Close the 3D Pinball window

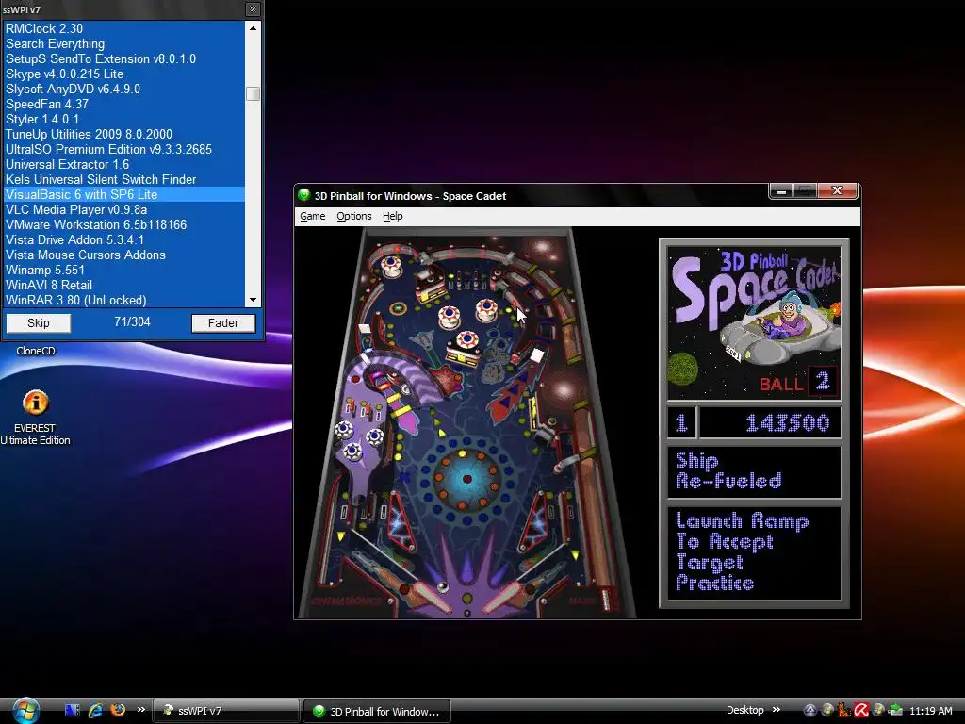[837, 190]
